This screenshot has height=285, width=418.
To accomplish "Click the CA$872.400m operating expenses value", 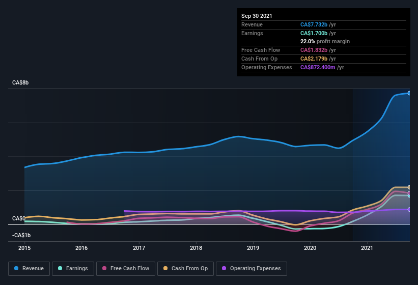I will pyautogui.click(x=318, y=67).
